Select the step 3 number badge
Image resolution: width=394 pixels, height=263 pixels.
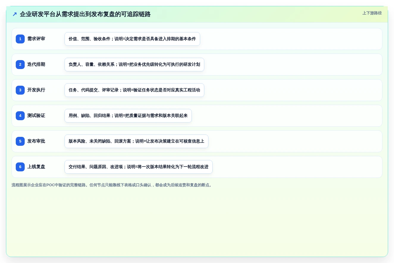click(x=20, y=90)
